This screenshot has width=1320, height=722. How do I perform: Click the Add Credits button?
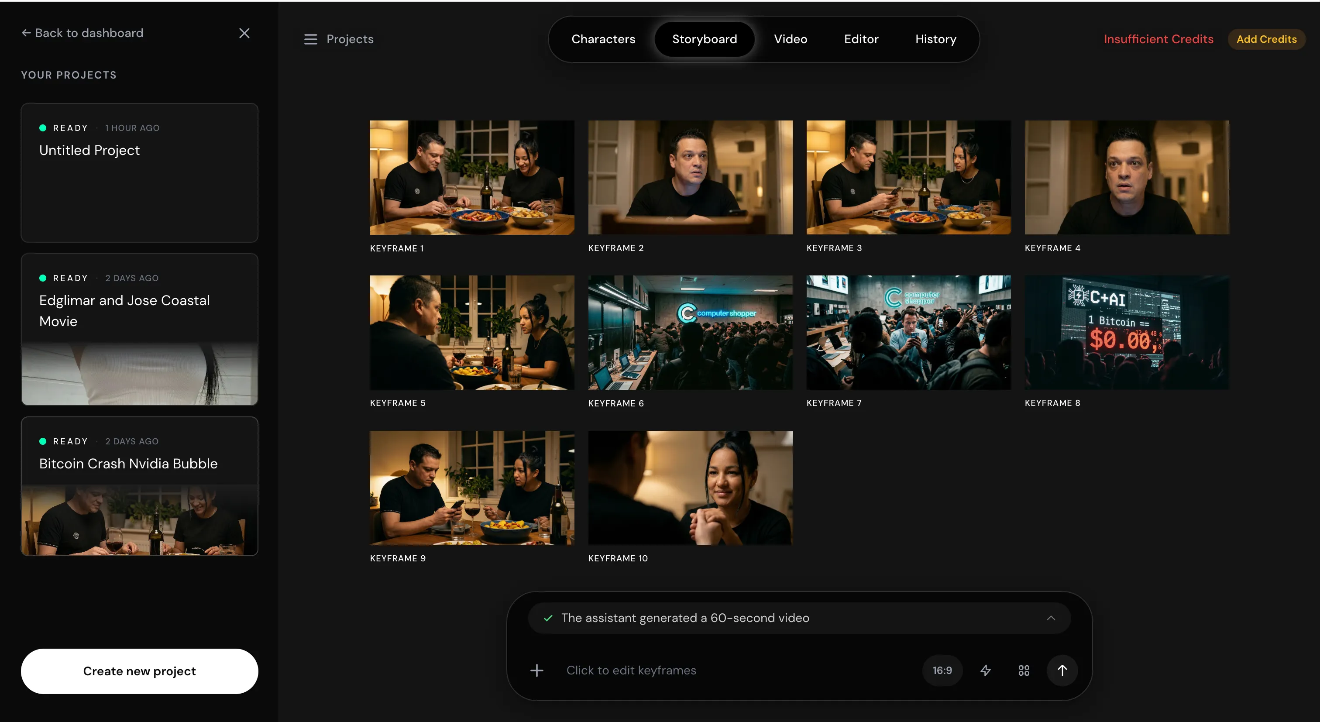[x=1266, y=39]
